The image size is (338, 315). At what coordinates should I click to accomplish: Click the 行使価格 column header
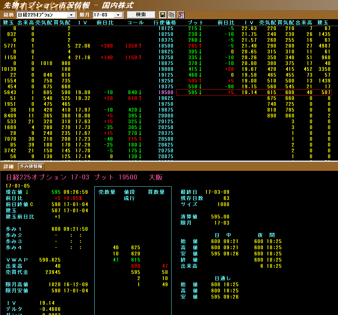tap(165, 23)
